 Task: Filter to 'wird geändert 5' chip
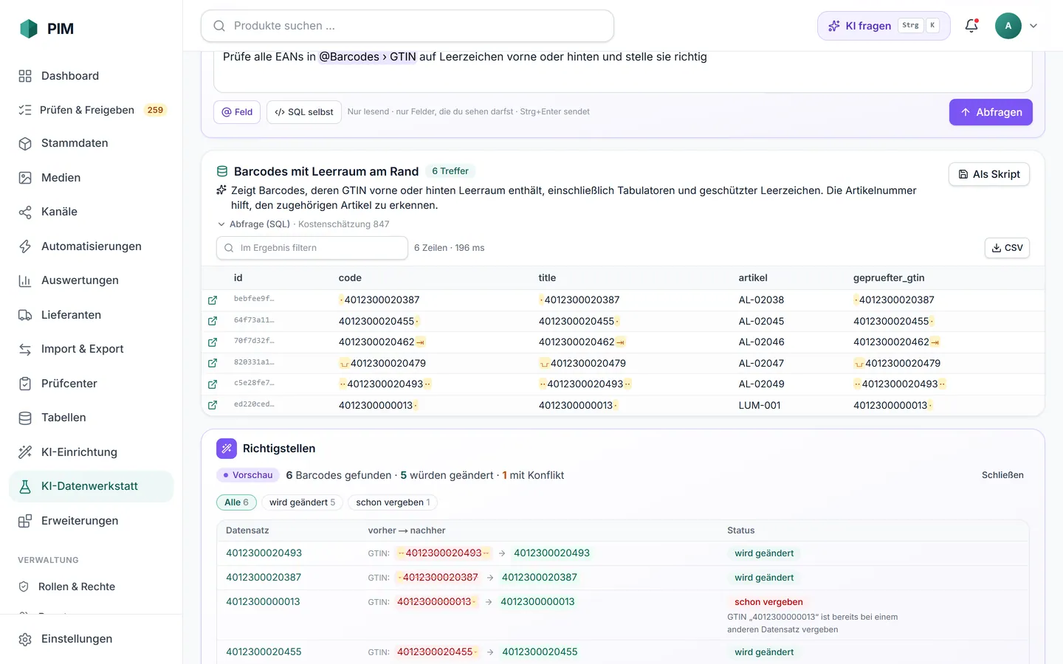pyautogui.click(x=302, y=502)
